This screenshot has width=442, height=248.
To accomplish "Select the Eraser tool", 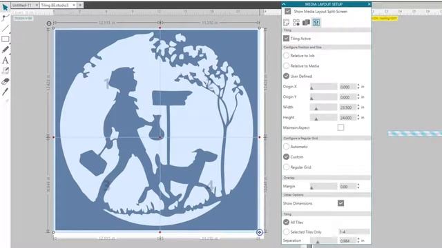I will (x=5, y=81).
